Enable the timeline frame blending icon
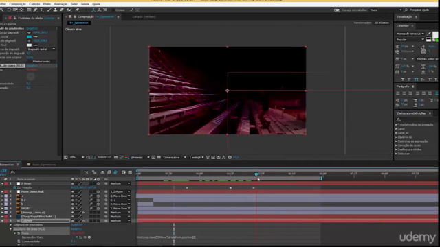The image size is (440, 247). tap(109, 172)
